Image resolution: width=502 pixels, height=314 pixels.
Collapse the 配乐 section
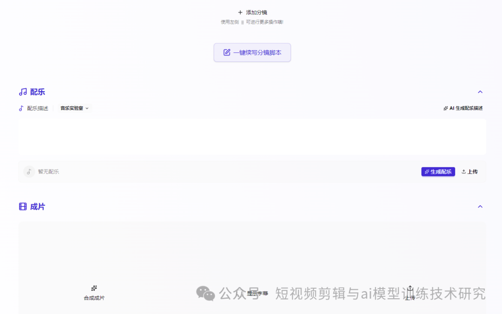480,92
